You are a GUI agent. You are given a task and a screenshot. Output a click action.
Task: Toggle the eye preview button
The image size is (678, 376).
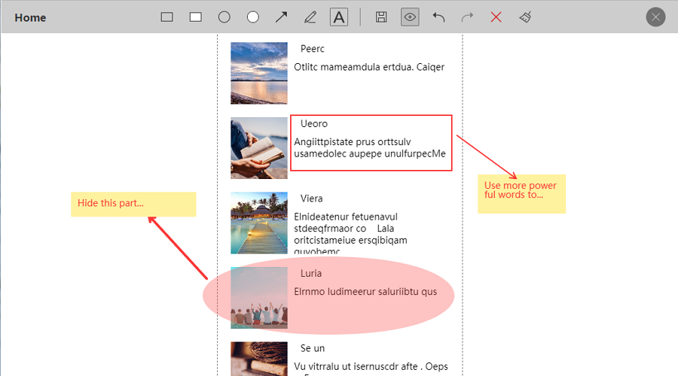pyautogui.click(x=410, y=17)
